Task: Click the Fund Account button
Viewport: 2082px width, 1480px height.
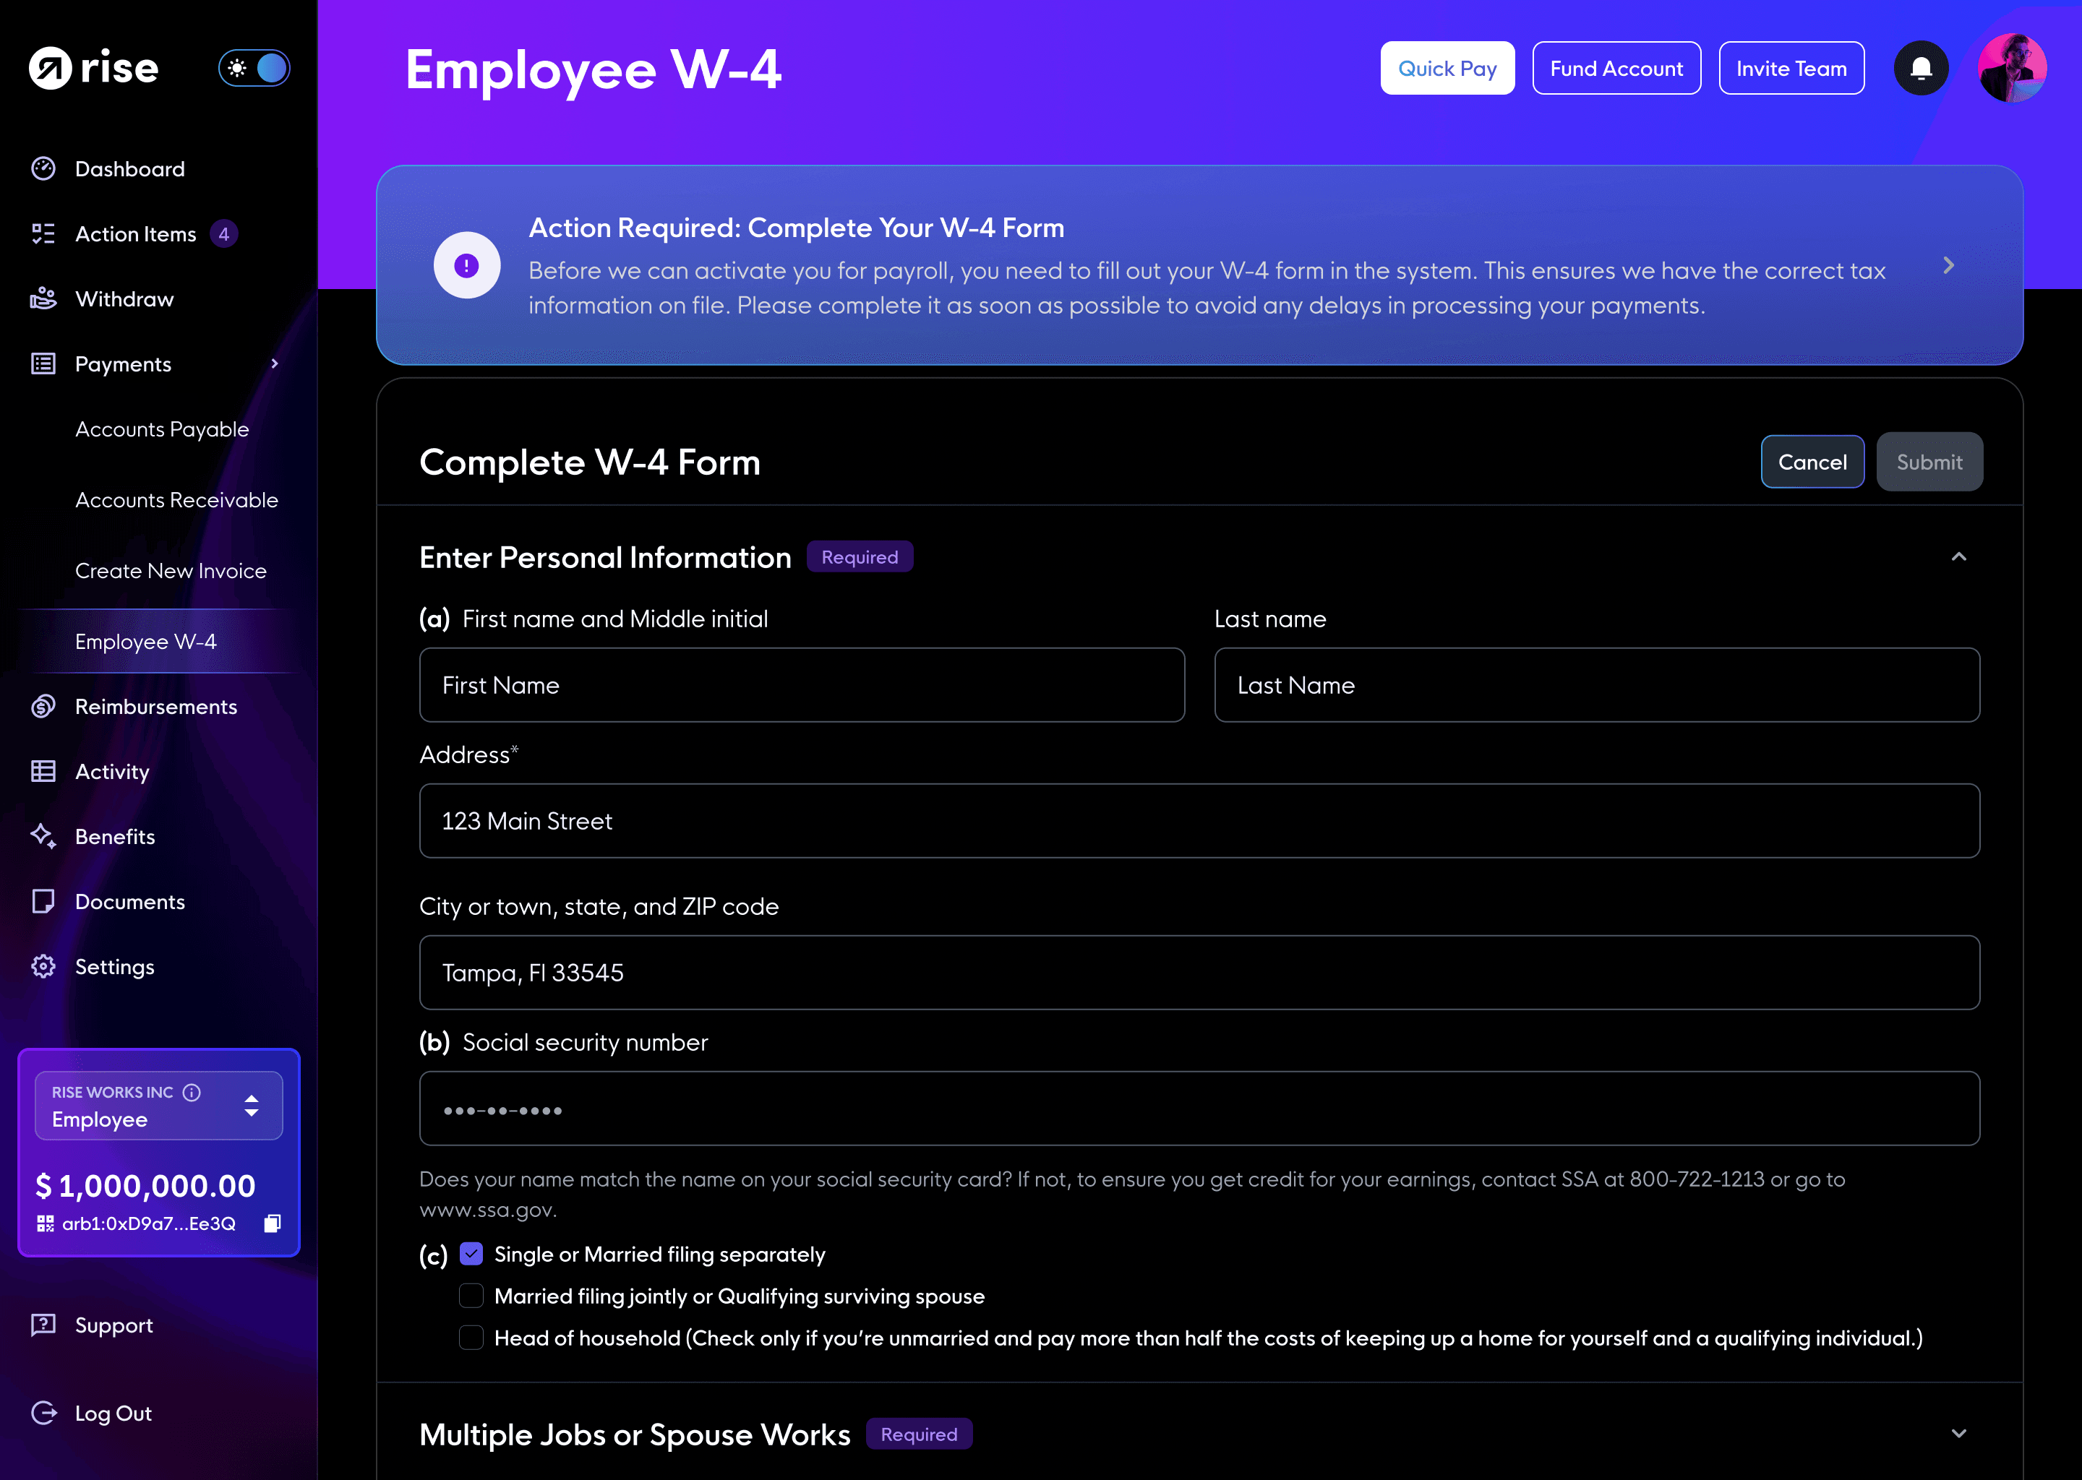Action: (x=1616, y=69)
